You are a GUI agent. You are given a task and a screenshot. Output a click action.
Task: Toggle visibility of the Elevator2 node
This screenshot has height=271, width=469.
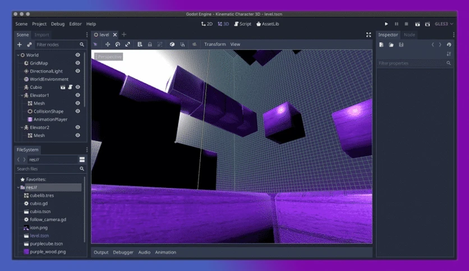click(78, 127)
